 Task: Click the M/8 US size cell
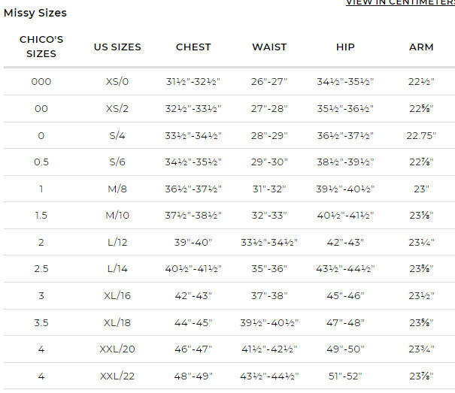tap(117, 189)
